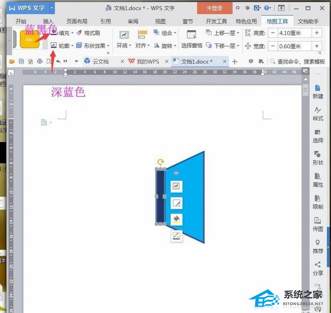Add a new document tab with plus

pos(235,61)
